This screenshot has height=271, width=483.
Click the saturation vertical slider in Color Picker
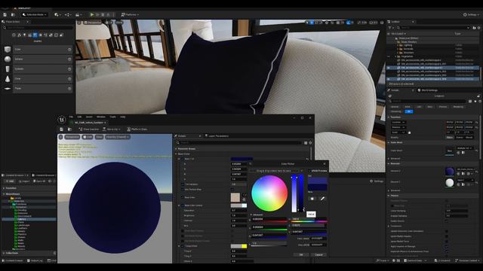[294, 193]
